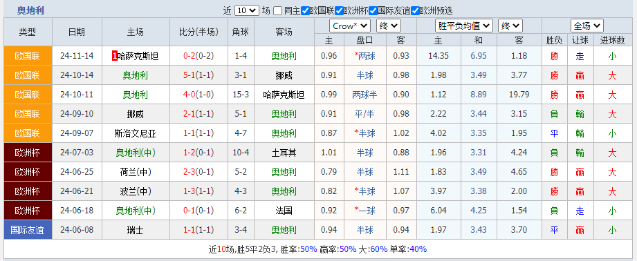
Task: Open the recent matches count dropdown showing 10
Action: (247, 10)
